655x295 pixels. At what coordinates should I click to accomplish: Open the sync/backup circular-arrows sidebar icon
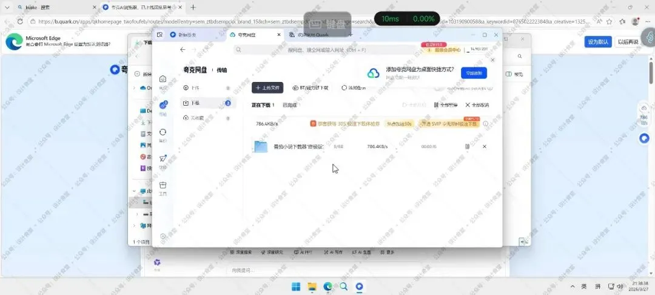coord(163,134)
